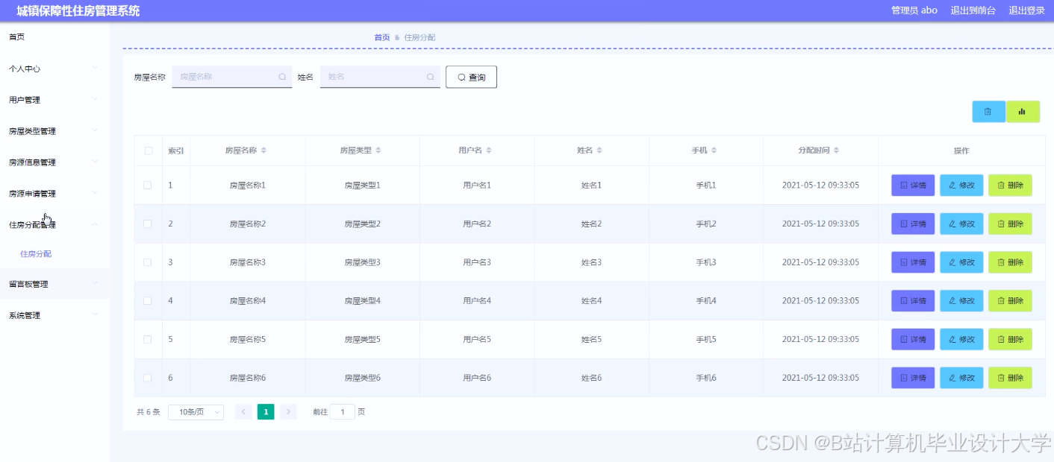Click the search icon in 房屋名称 field
This screenshot has width=1054, height=462.
[x=282, y=77]
